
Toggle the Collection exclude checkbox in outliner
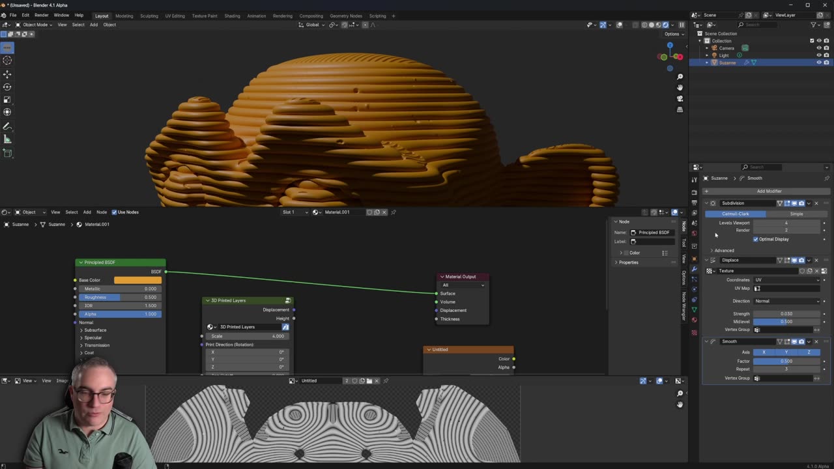[x=812, y=41]
